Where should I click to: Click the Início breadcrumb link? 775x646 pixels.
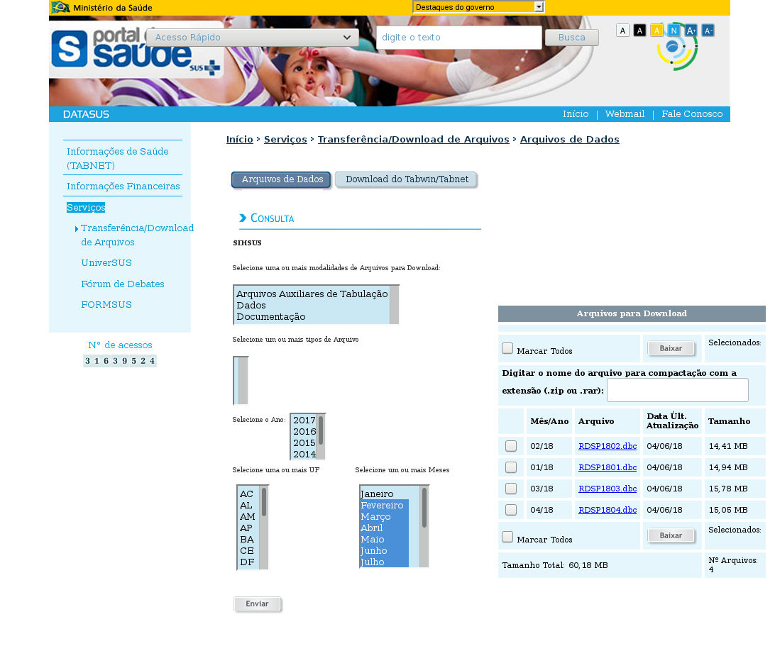coord(240,139)
